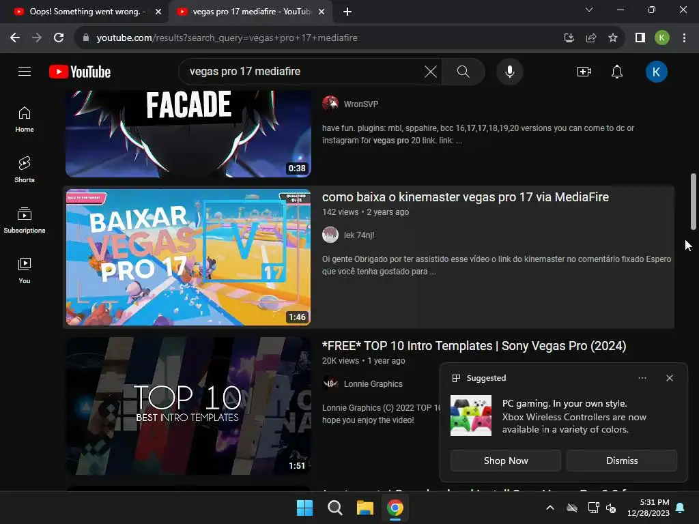Click Chrome icon in taskbar

click(395, 508)
